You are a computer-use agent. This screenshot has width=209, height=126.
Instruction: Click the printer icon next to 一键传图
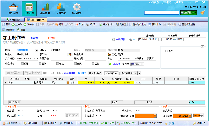click(x=131, y=39)
